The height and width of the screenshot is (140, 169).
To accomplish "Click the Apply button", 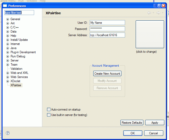I will tap(155, 123).
